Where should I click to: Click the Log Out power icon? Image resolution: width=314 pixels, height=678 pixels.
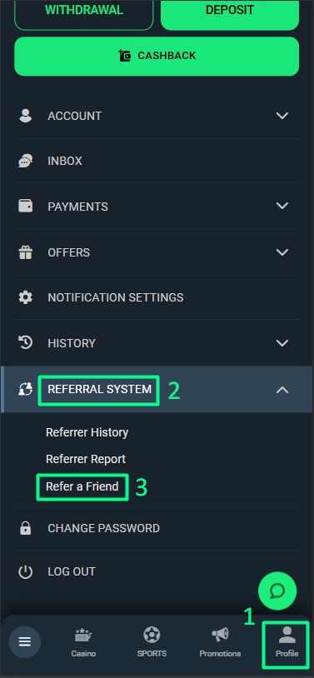(26, 572)
